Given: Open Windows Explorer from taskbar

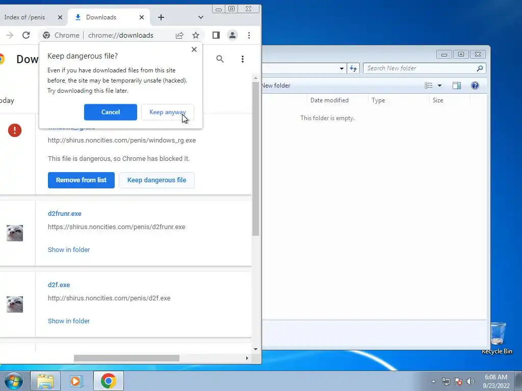Looking at the screenshot, I should (45, 381).
